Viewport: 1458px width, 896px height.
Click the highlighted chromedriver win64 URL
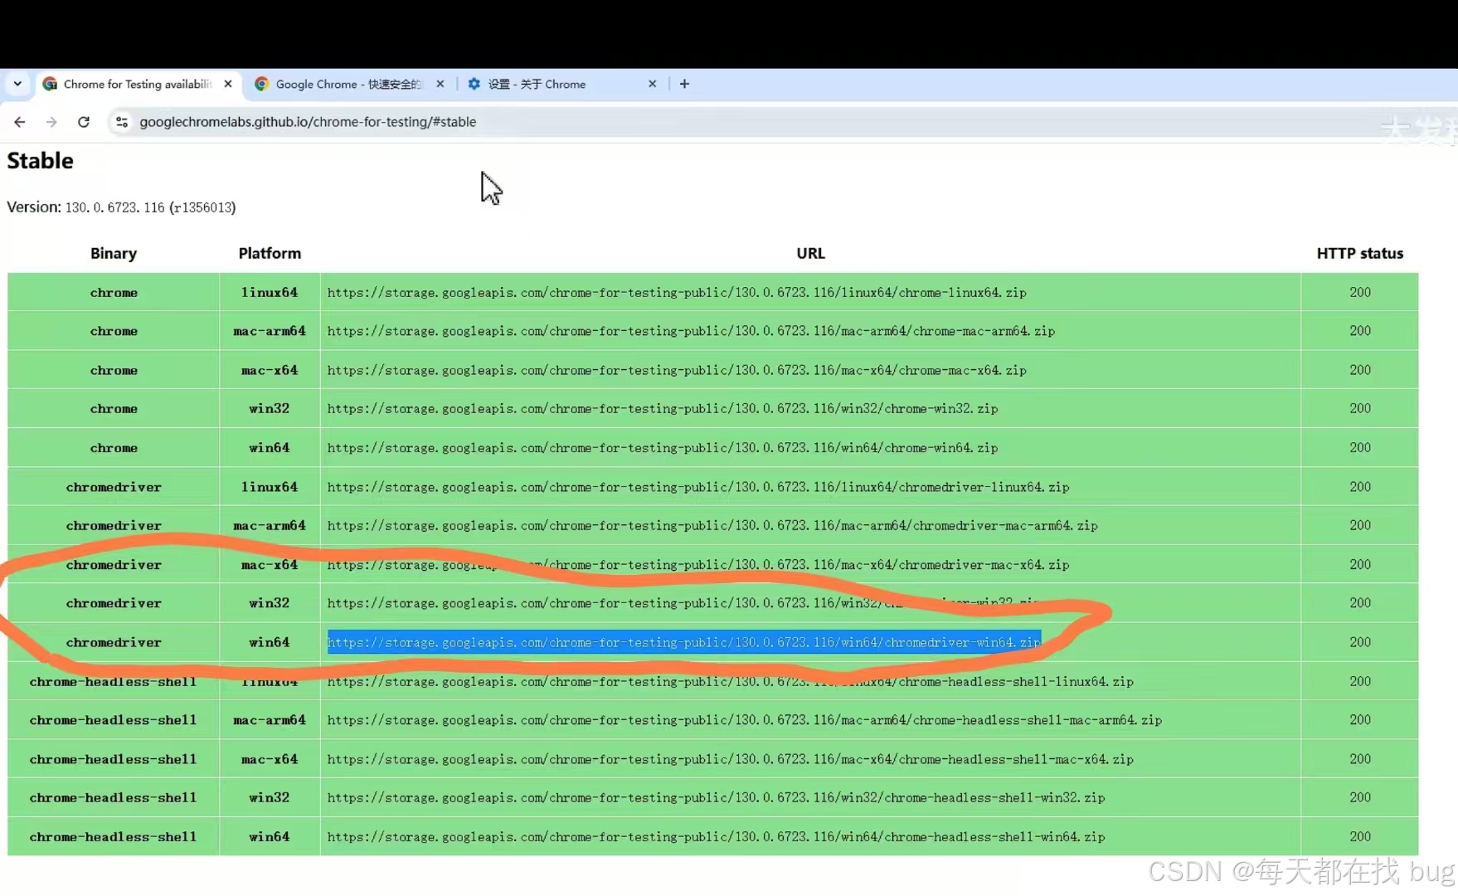pyautogui.click(x=684, y=642)
